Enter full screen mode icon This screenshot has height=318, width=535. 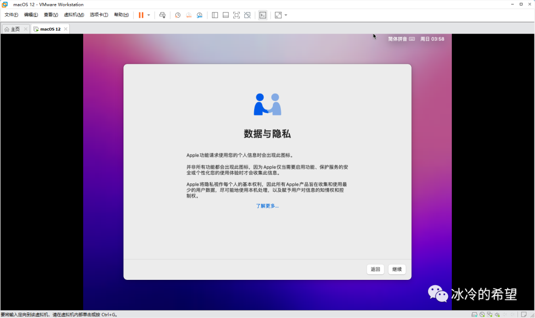point(236,15)
